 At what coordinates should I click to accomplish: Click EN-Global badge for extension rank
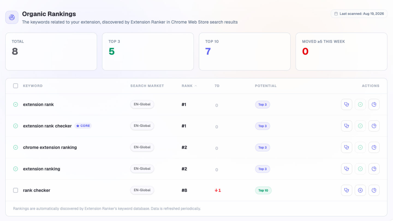(x=142, y=104)
